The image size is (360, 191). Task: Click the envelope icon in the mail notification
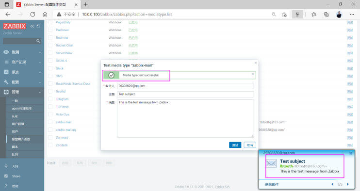click(271, 163)
